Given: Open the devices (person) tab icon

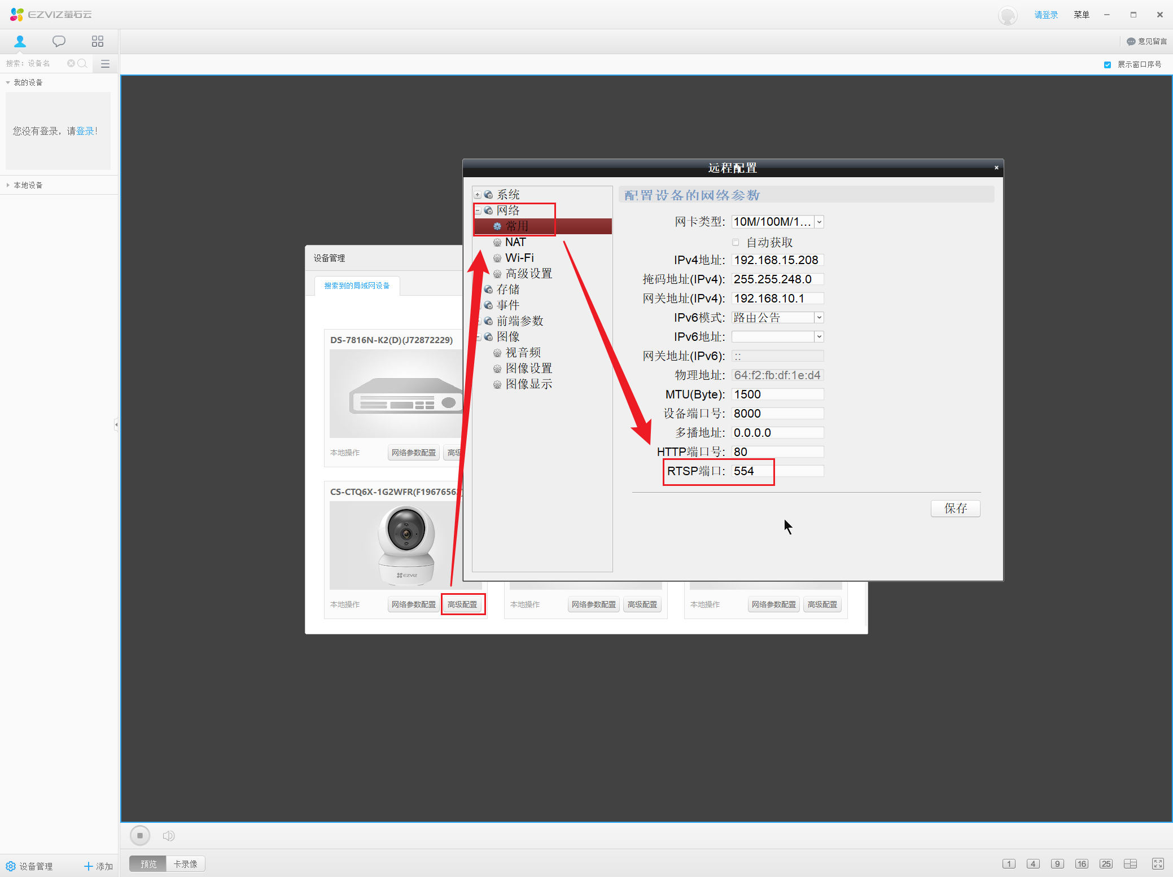Looking at the screenshot, I should click(20, 42).
